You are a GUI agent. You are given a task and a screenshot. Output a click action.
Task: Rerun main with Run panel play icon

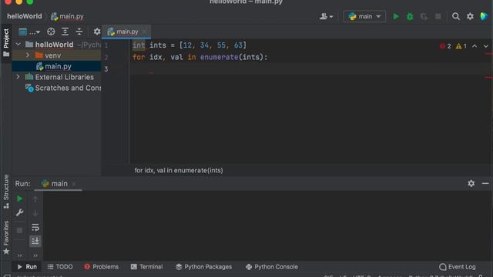(19, 199)
